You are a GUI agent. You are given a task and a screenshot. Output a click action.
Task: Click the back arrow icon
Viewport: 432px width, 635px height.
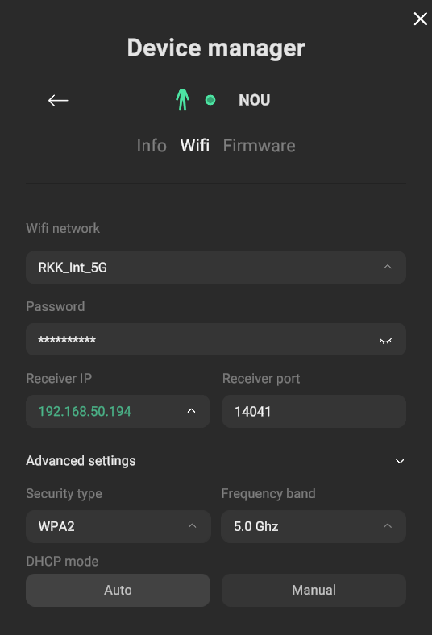[58, 100]
